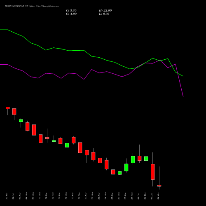The image size is (206, 206).
Task: Click the large red candle body above 03 Dec
Action: pyautogui.click(x=153, y=172)
